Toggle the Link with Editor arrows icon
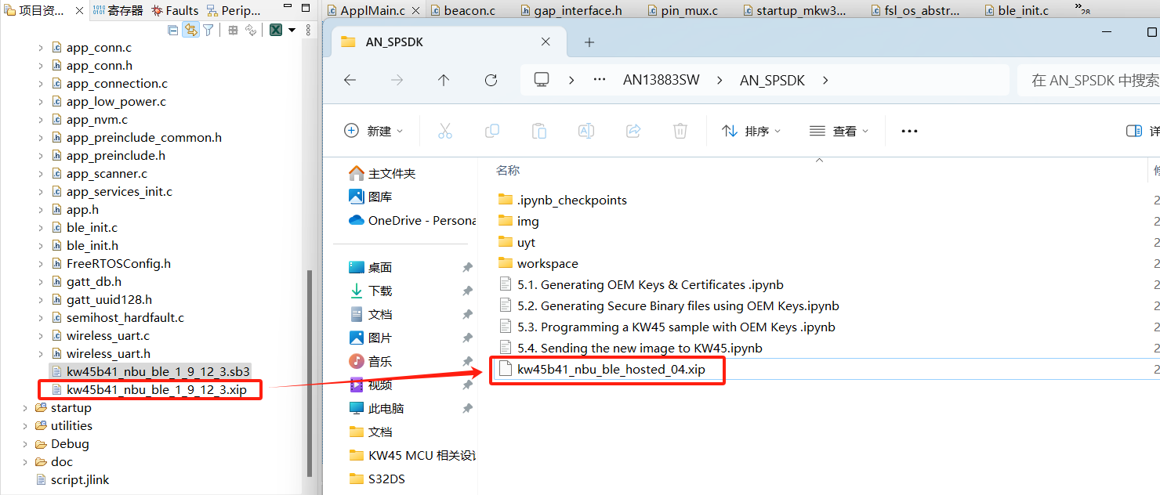1160x495 pixels. tap(190, 30)
